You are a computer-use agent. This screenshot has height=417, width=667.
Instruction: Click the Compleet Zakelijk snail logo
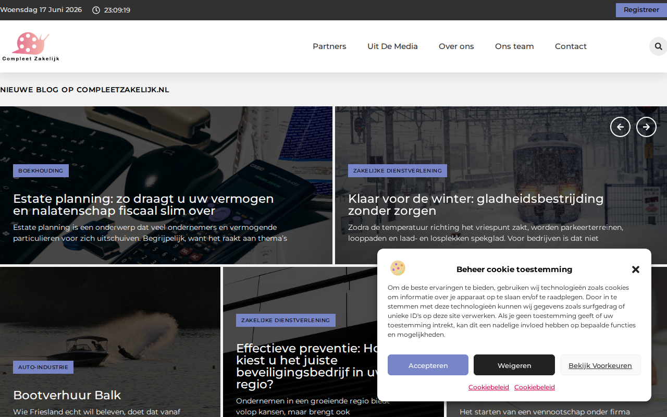click(x=31, y=46)
